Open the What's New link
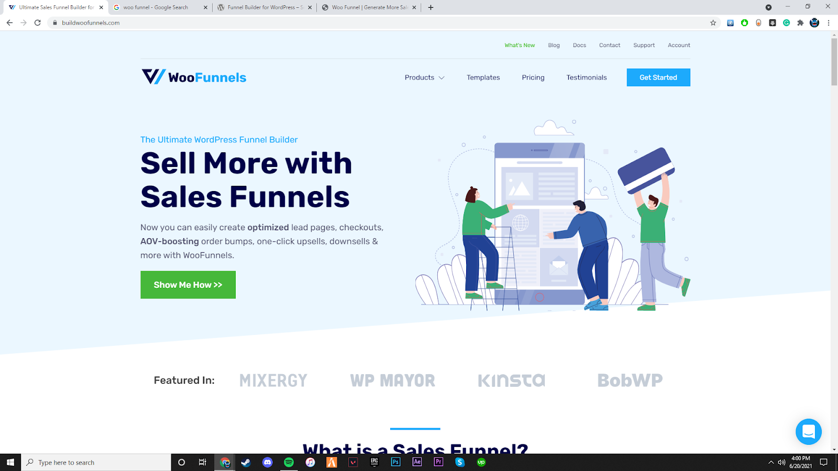 pyautogui.click(x=520, y=45)
